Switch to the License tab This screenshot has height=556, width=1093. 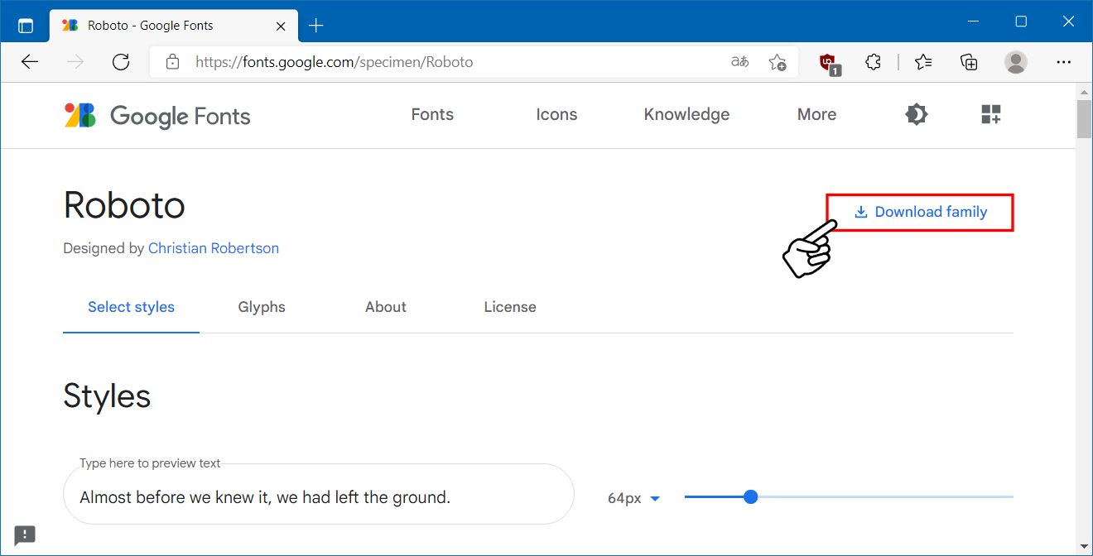[x=510, y=307]
